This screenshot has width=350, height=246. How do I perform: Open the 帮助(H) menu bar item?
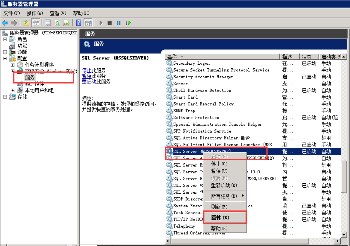(81, 13)
